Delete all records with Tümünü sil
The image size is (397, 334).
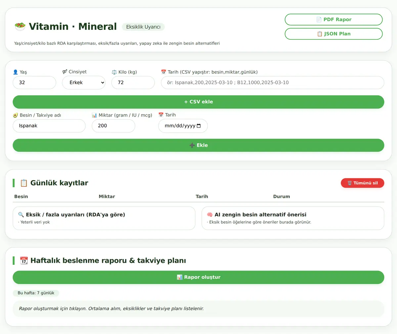(x=363, y=183)
